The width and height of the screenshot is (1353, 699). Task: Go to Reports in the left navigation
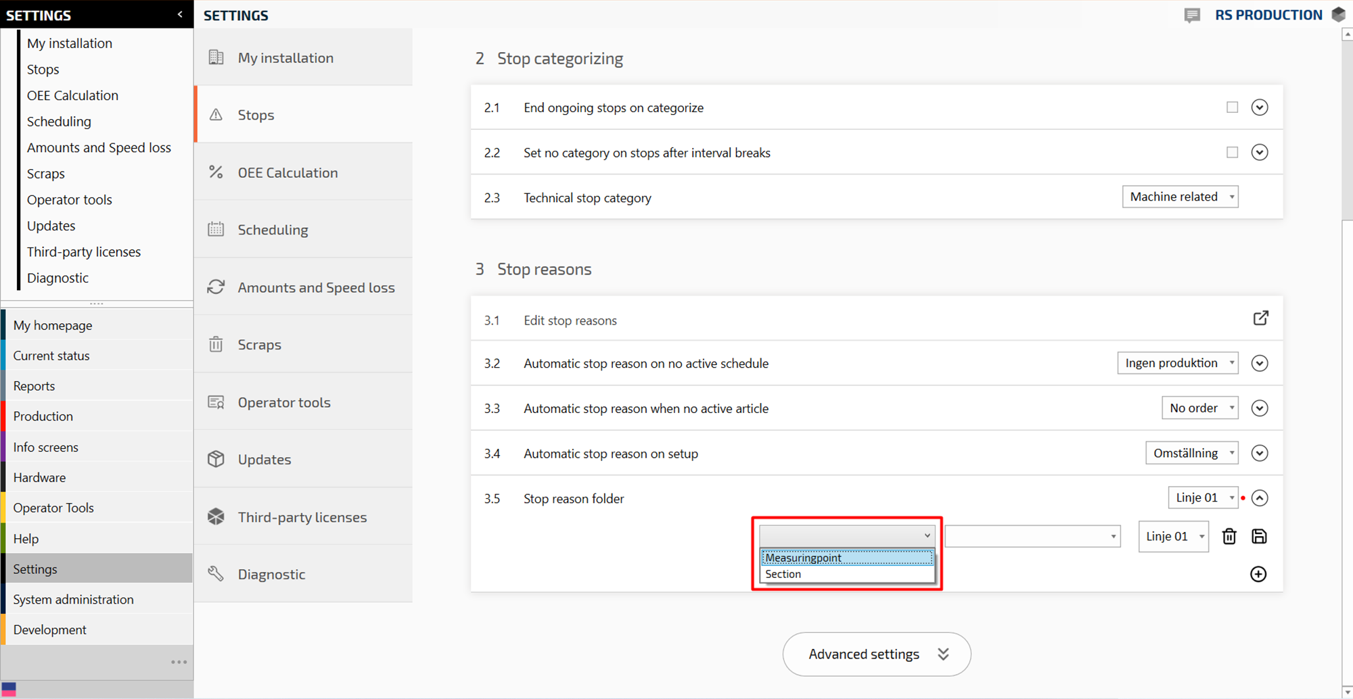[x=34, y=386]
